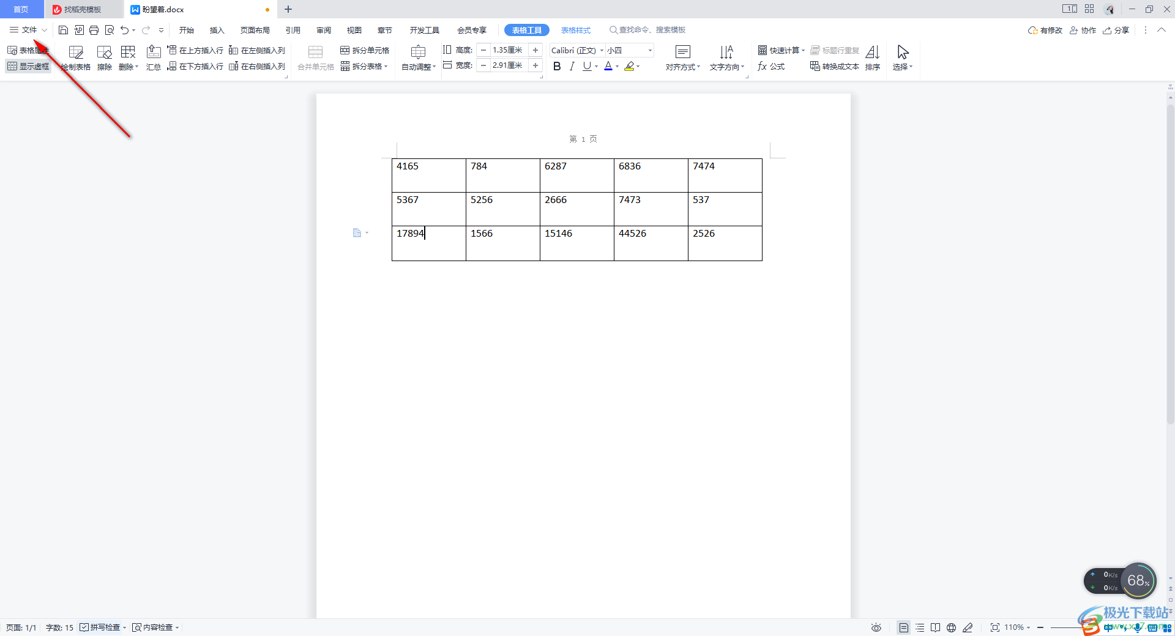Select the Draw Table tool
Viewport: 1175px width, 636px height.
[76, 58]
